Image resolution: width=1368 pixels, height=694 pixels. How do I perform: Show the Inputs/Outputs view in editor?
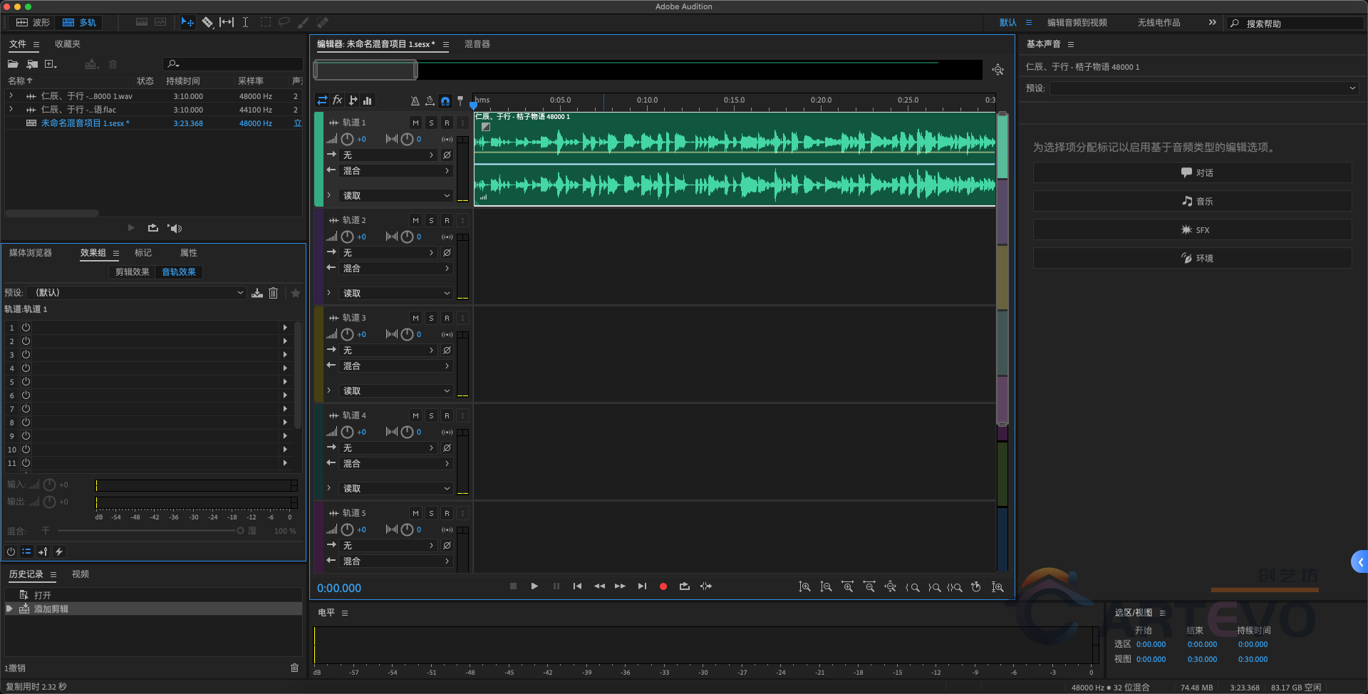323,100
